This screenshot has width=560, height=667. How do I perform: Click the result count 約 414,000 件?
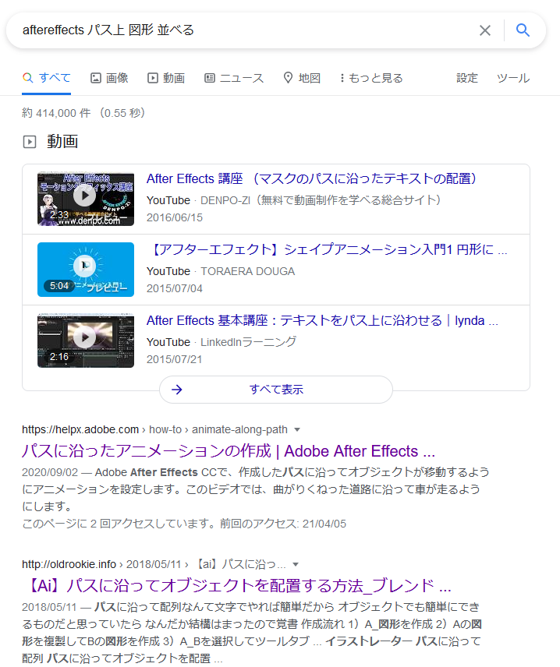tap(56, 113)
